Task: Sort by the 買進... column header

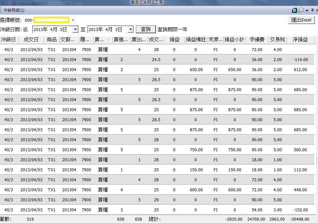Action: (x=121, y=40)
